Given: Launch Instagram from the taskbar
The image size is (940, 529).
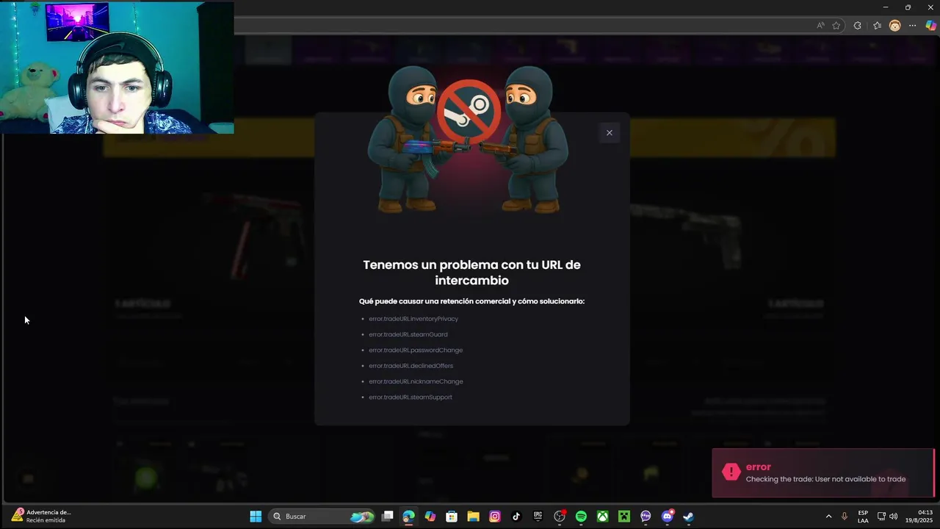Looking at the screenshot, I should pyautogui.click(x=495, y=517).
